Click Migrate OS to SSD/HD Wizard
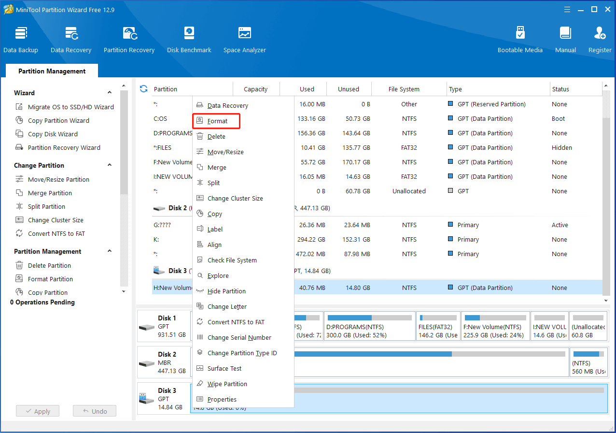Screen dimensions: 616x433 click(x=70, y=107)
